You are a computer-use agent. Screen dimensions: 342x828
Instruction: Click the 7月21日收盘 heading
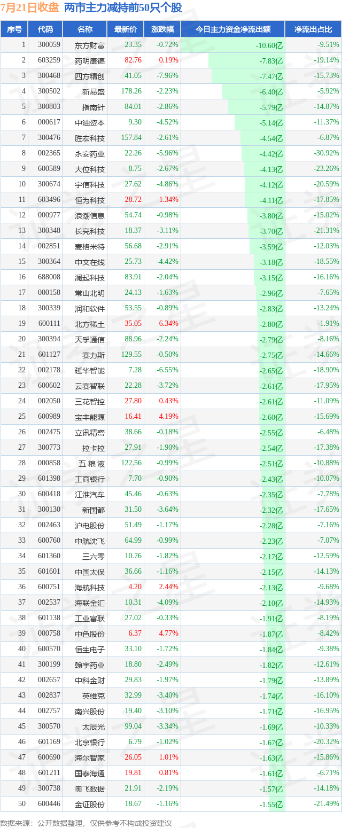coord(30,8)
